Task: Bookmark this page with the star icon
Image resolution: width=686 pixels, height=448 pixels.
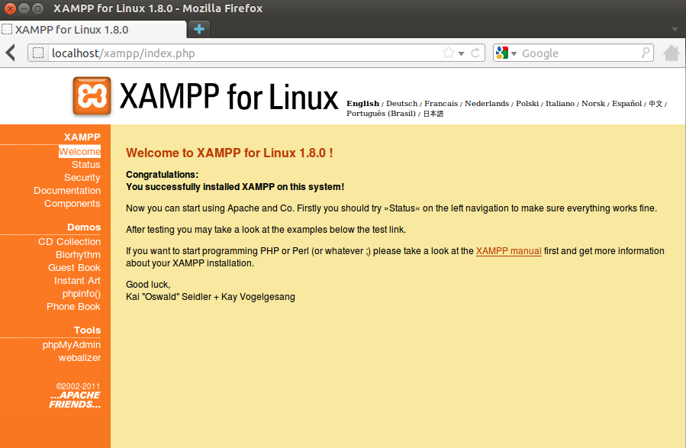Action: pos(449,53)
